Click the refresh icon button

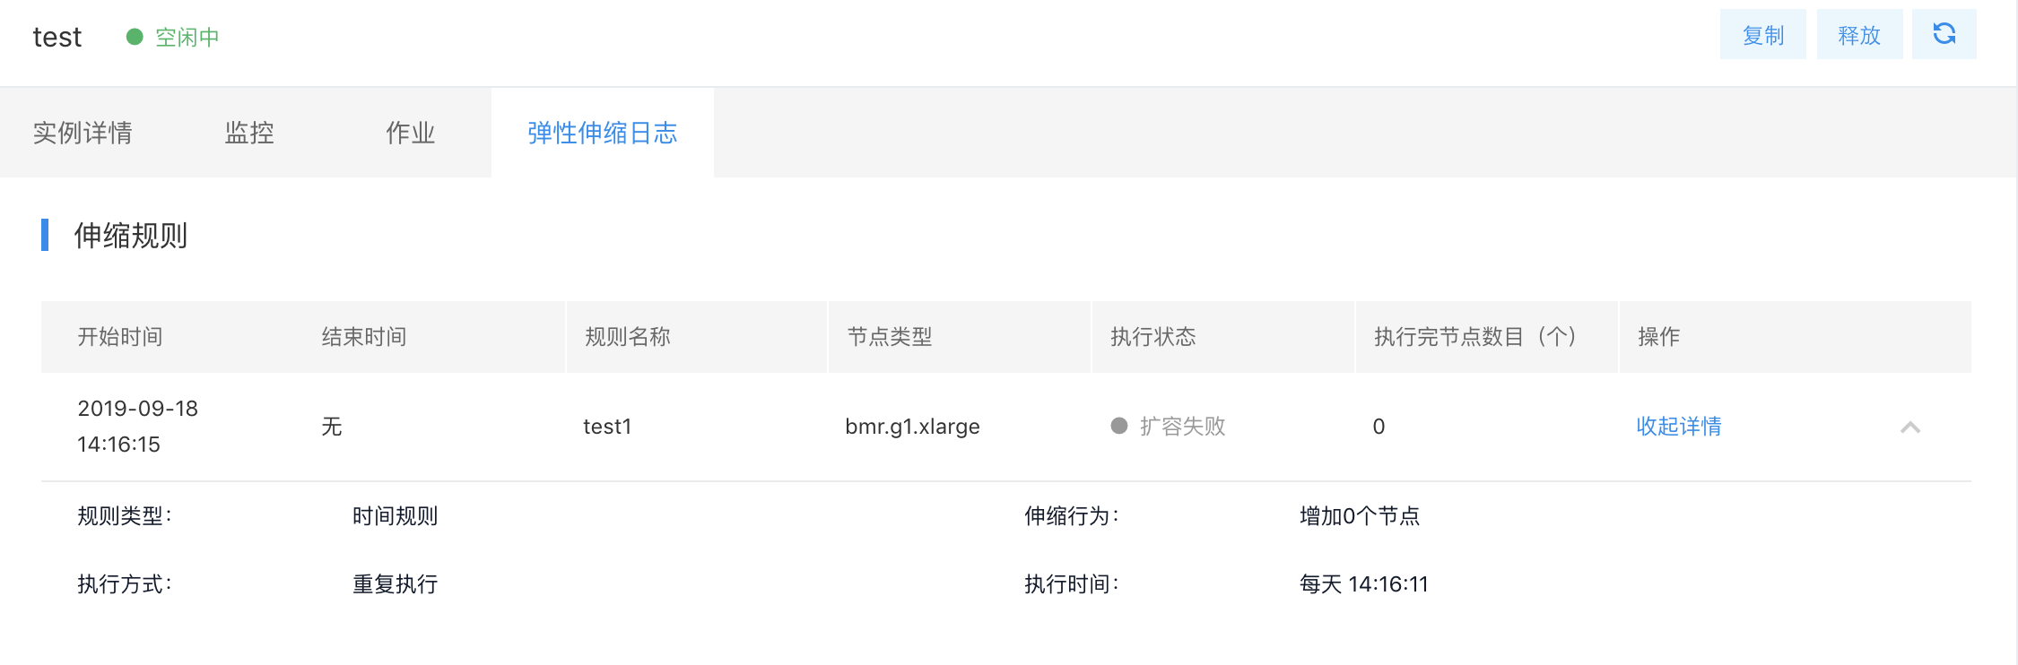pos(1944,35)
